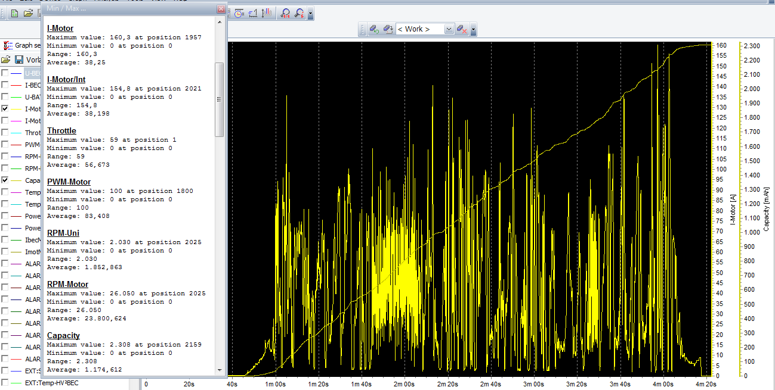Click the 2m 00s time axis label
This screenshot has height=390, width=775.
(405, 384)
